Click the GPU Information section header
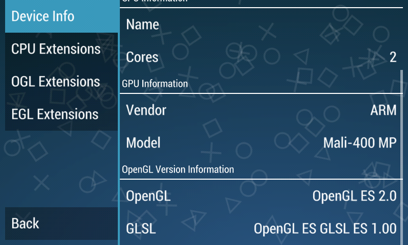The width and height of the screenshot is (408, 245). 155,83
